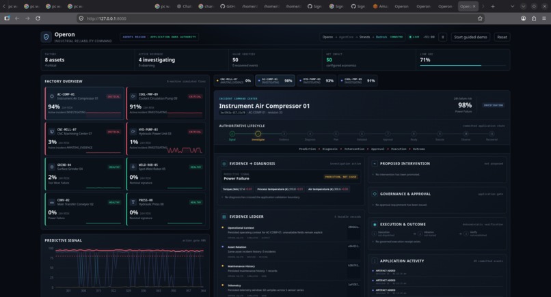Click the Investigate lifecycle step marker
Image resolution: width=551 pixels, height=297 pixels.
point(258,134)
